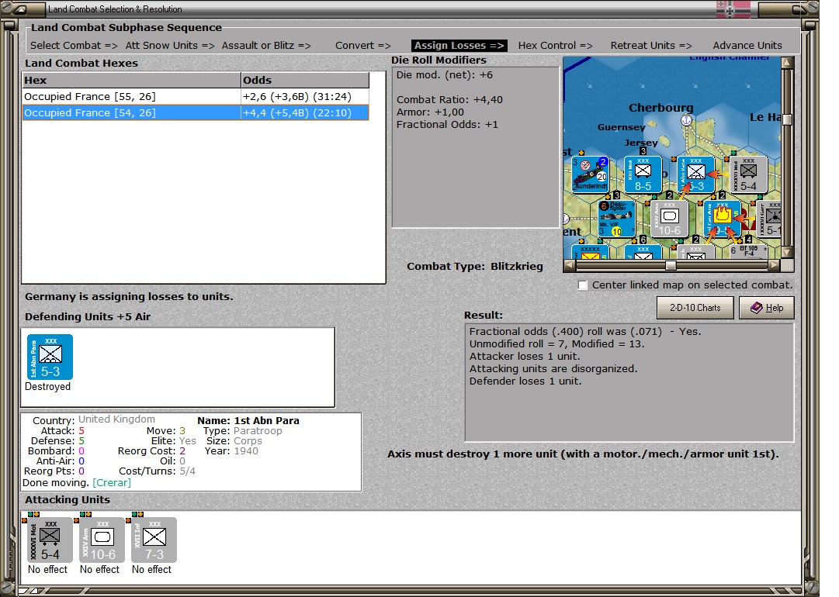Click the burning yellow unit counter on map
The width and height of the screenshot is (839, 597).
(722, 219)
